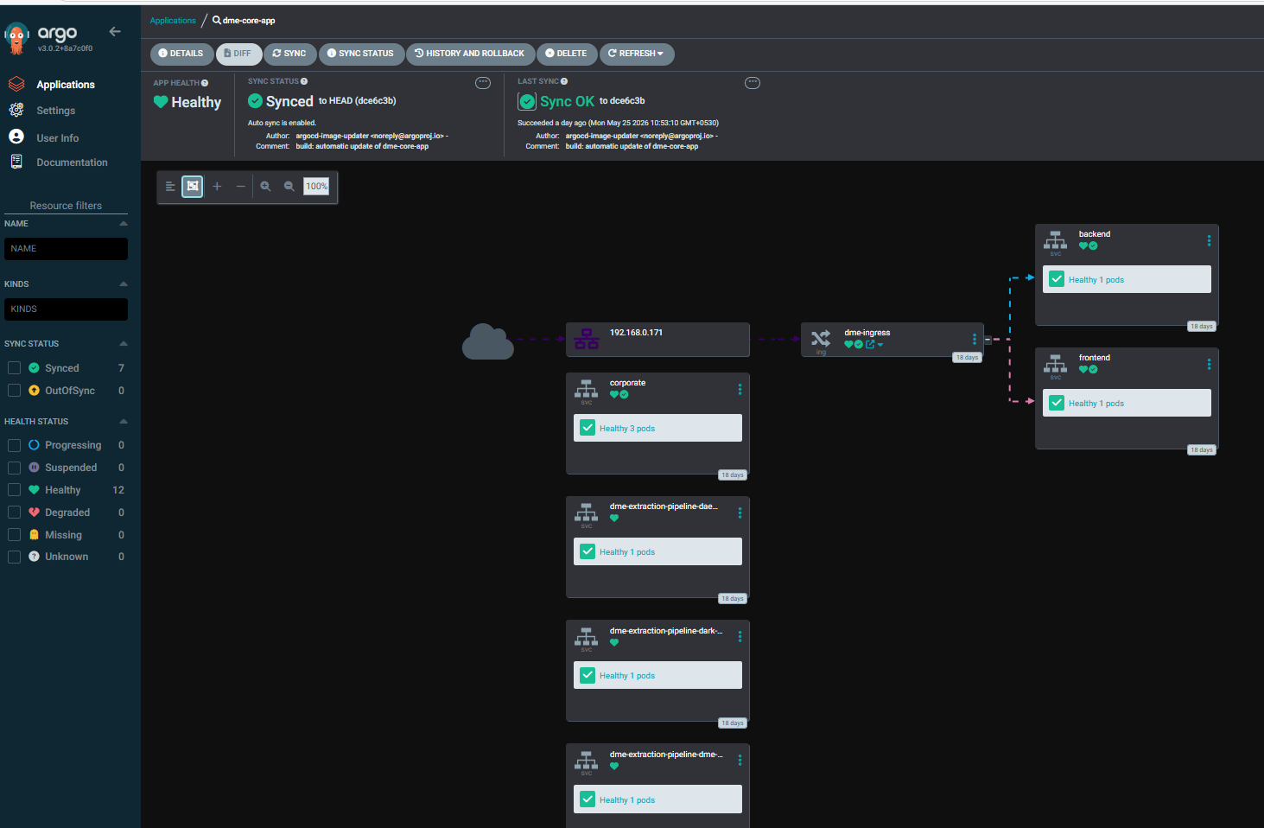Open the three-dot menu on the corporate service

740,389
